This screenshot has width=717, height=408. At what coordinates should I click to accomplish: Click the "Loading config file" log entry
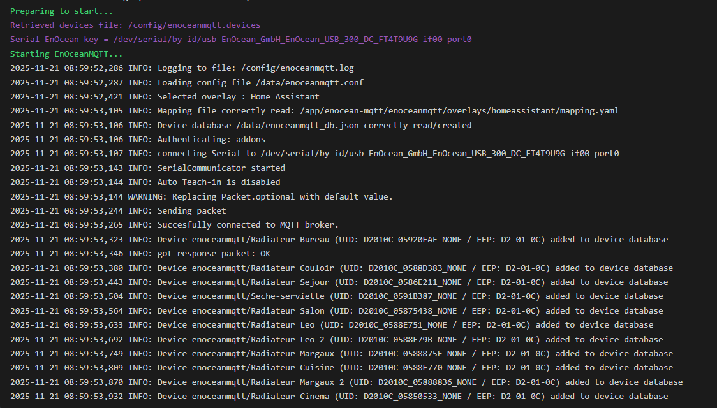click(260, 82)
